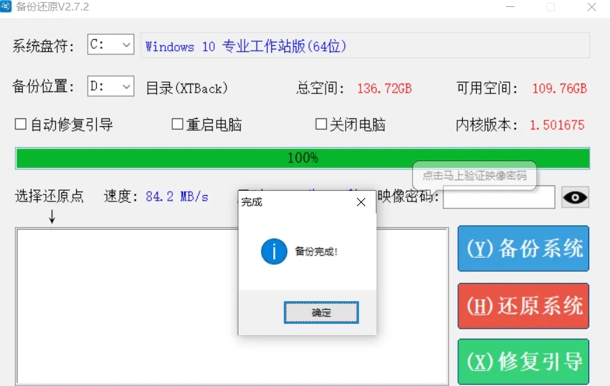Minimize the 备份还原 window
Image resolution: width=610 pixels, height=386 pixels.
[x=510, y=6]
